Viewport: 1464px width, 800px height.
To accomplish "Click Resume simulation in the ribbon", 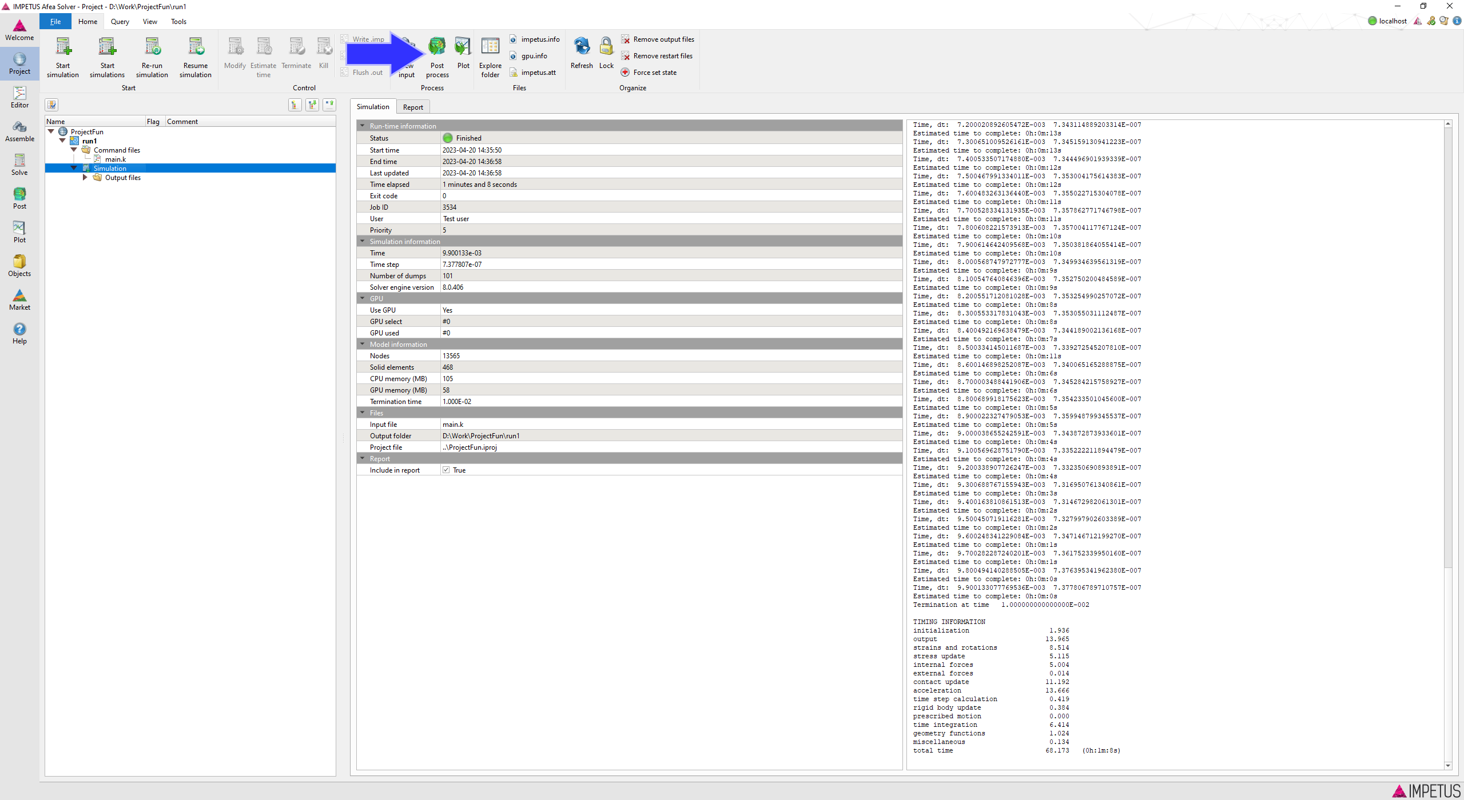I will point(196,57).
